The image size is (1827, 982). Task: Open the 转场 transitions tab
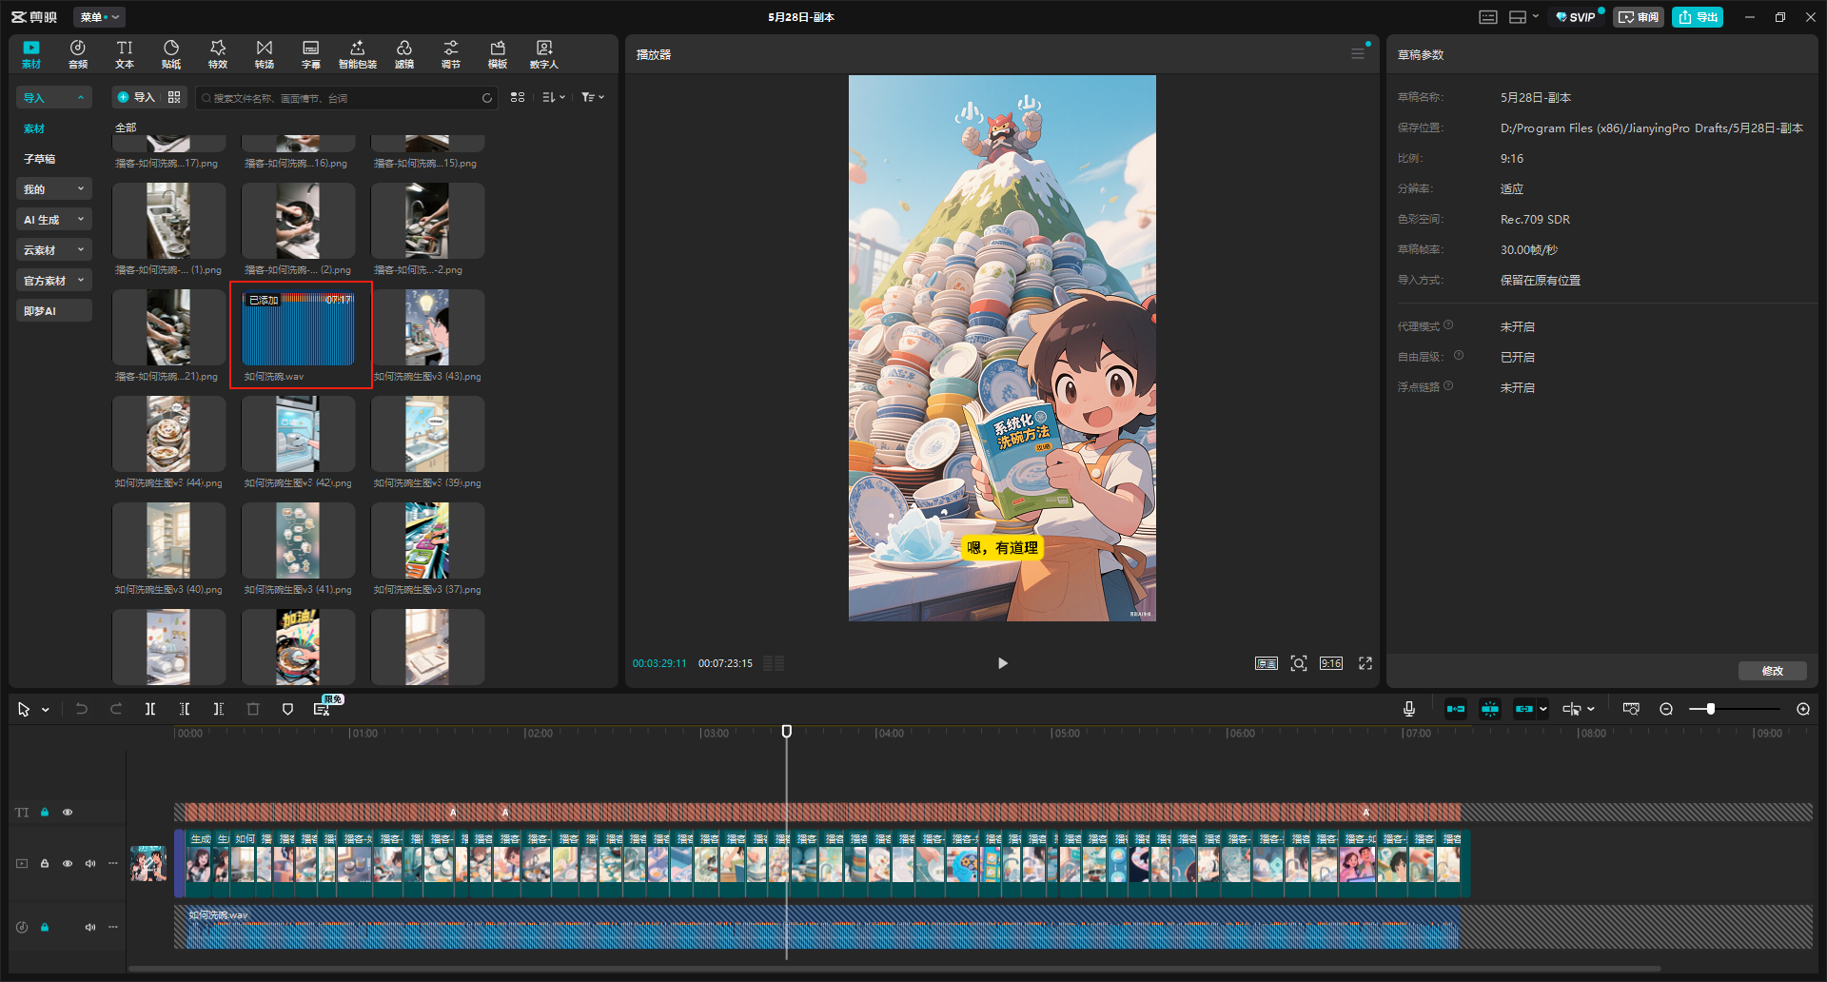pyautogui.click(x=265, y=54)
